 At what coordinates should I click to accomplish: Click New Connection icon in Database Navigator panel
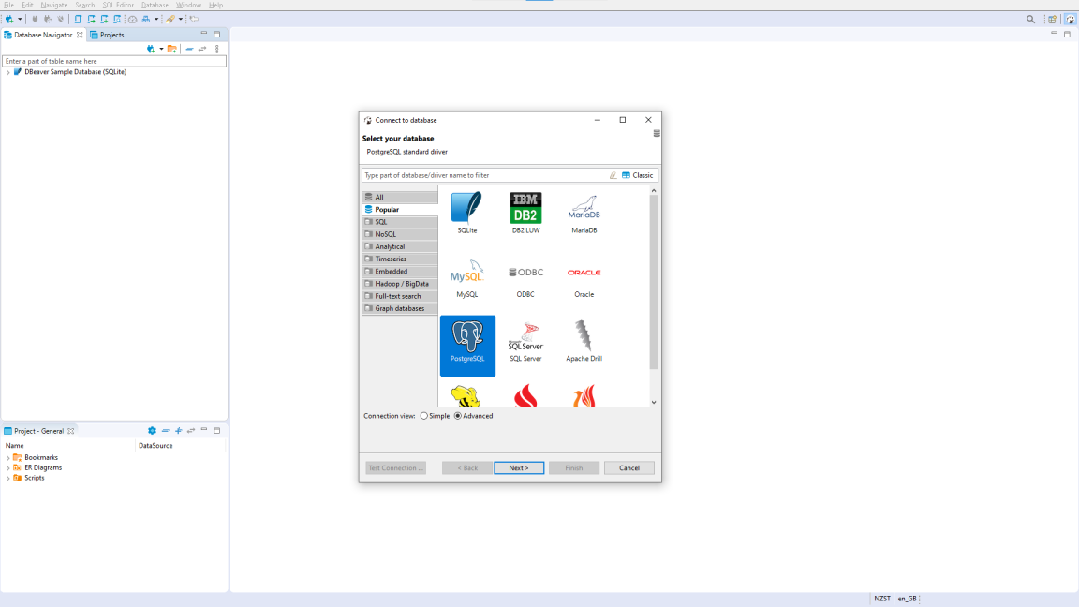[x=151, y=49]
